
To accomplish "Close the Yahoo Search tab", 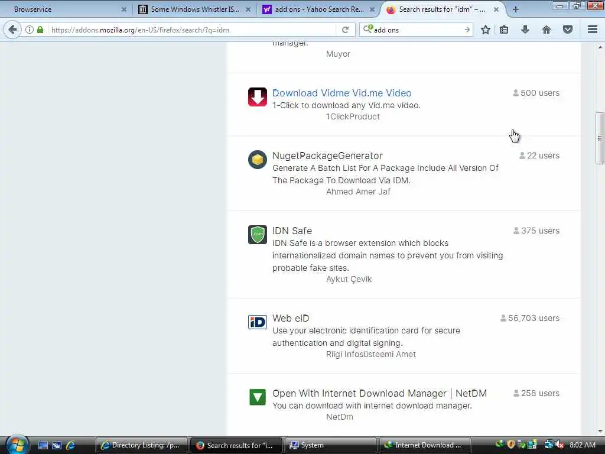I will (372, 9).
